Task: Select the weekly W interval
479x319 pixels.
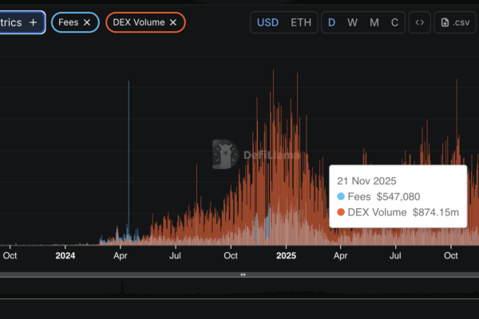Action: point(352,22)
